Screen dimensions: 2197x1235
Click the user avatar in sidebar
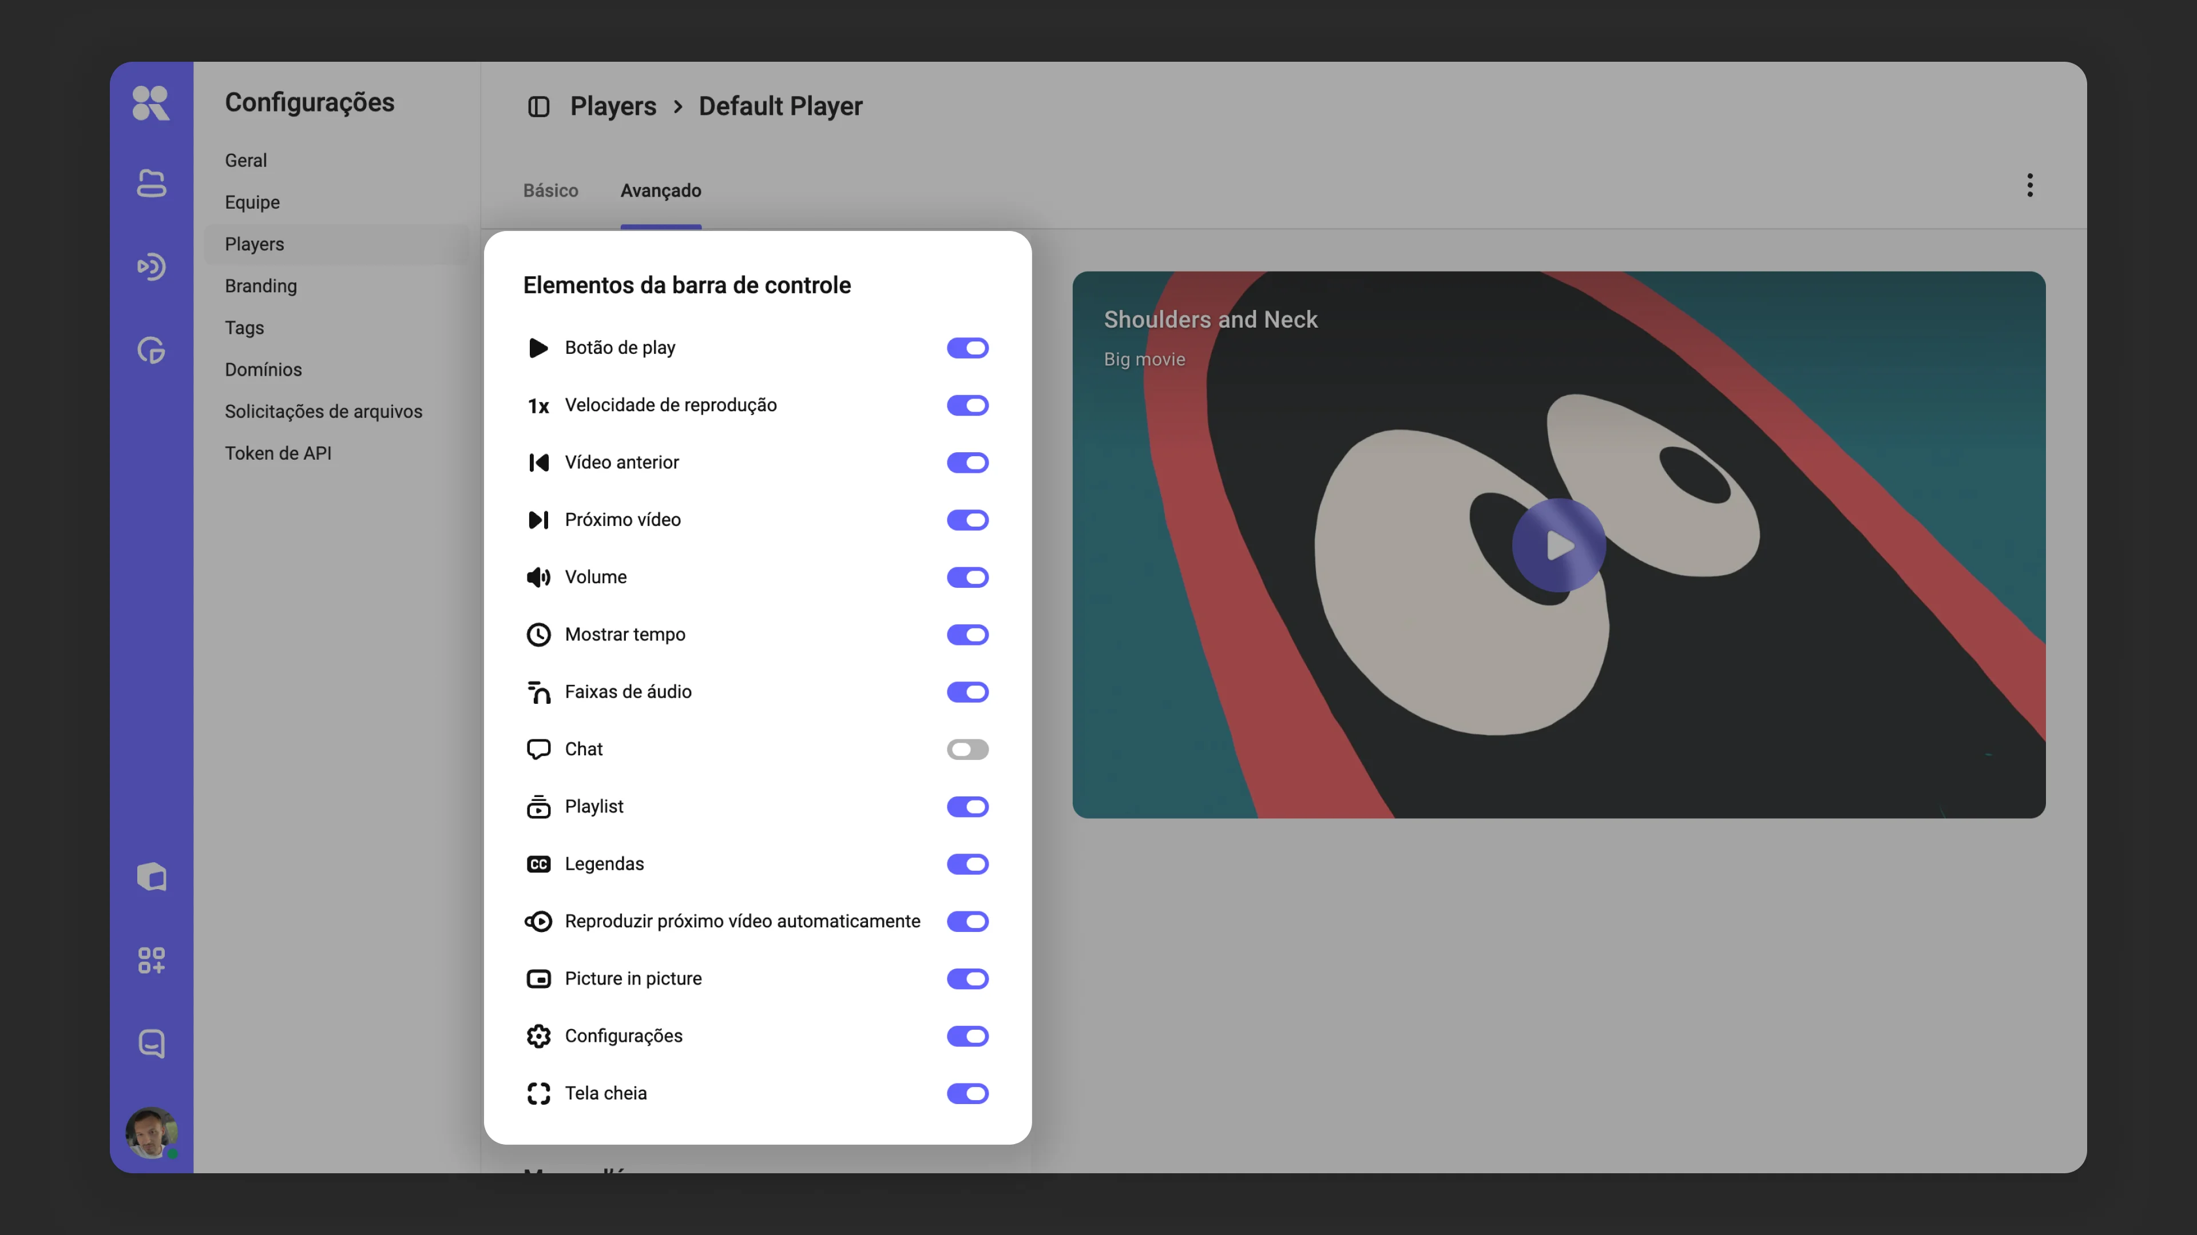151,1133
